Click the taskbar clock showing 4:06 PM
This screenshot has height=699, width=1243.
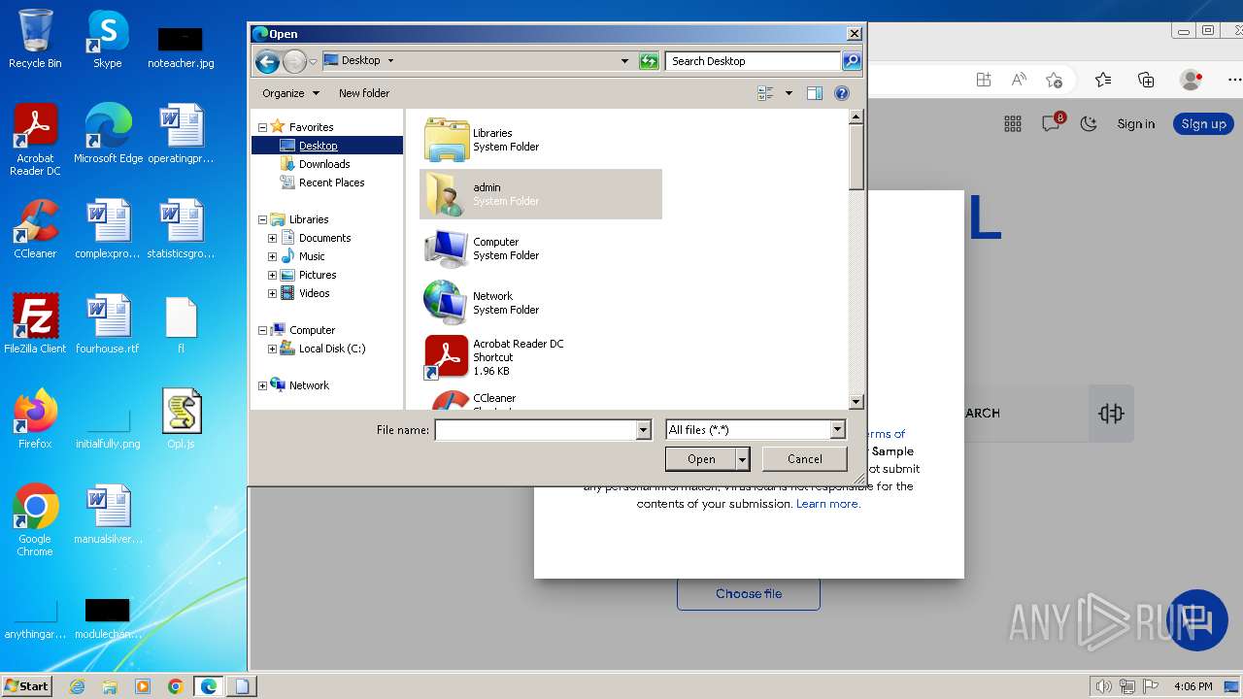(x=1193, y=686)
